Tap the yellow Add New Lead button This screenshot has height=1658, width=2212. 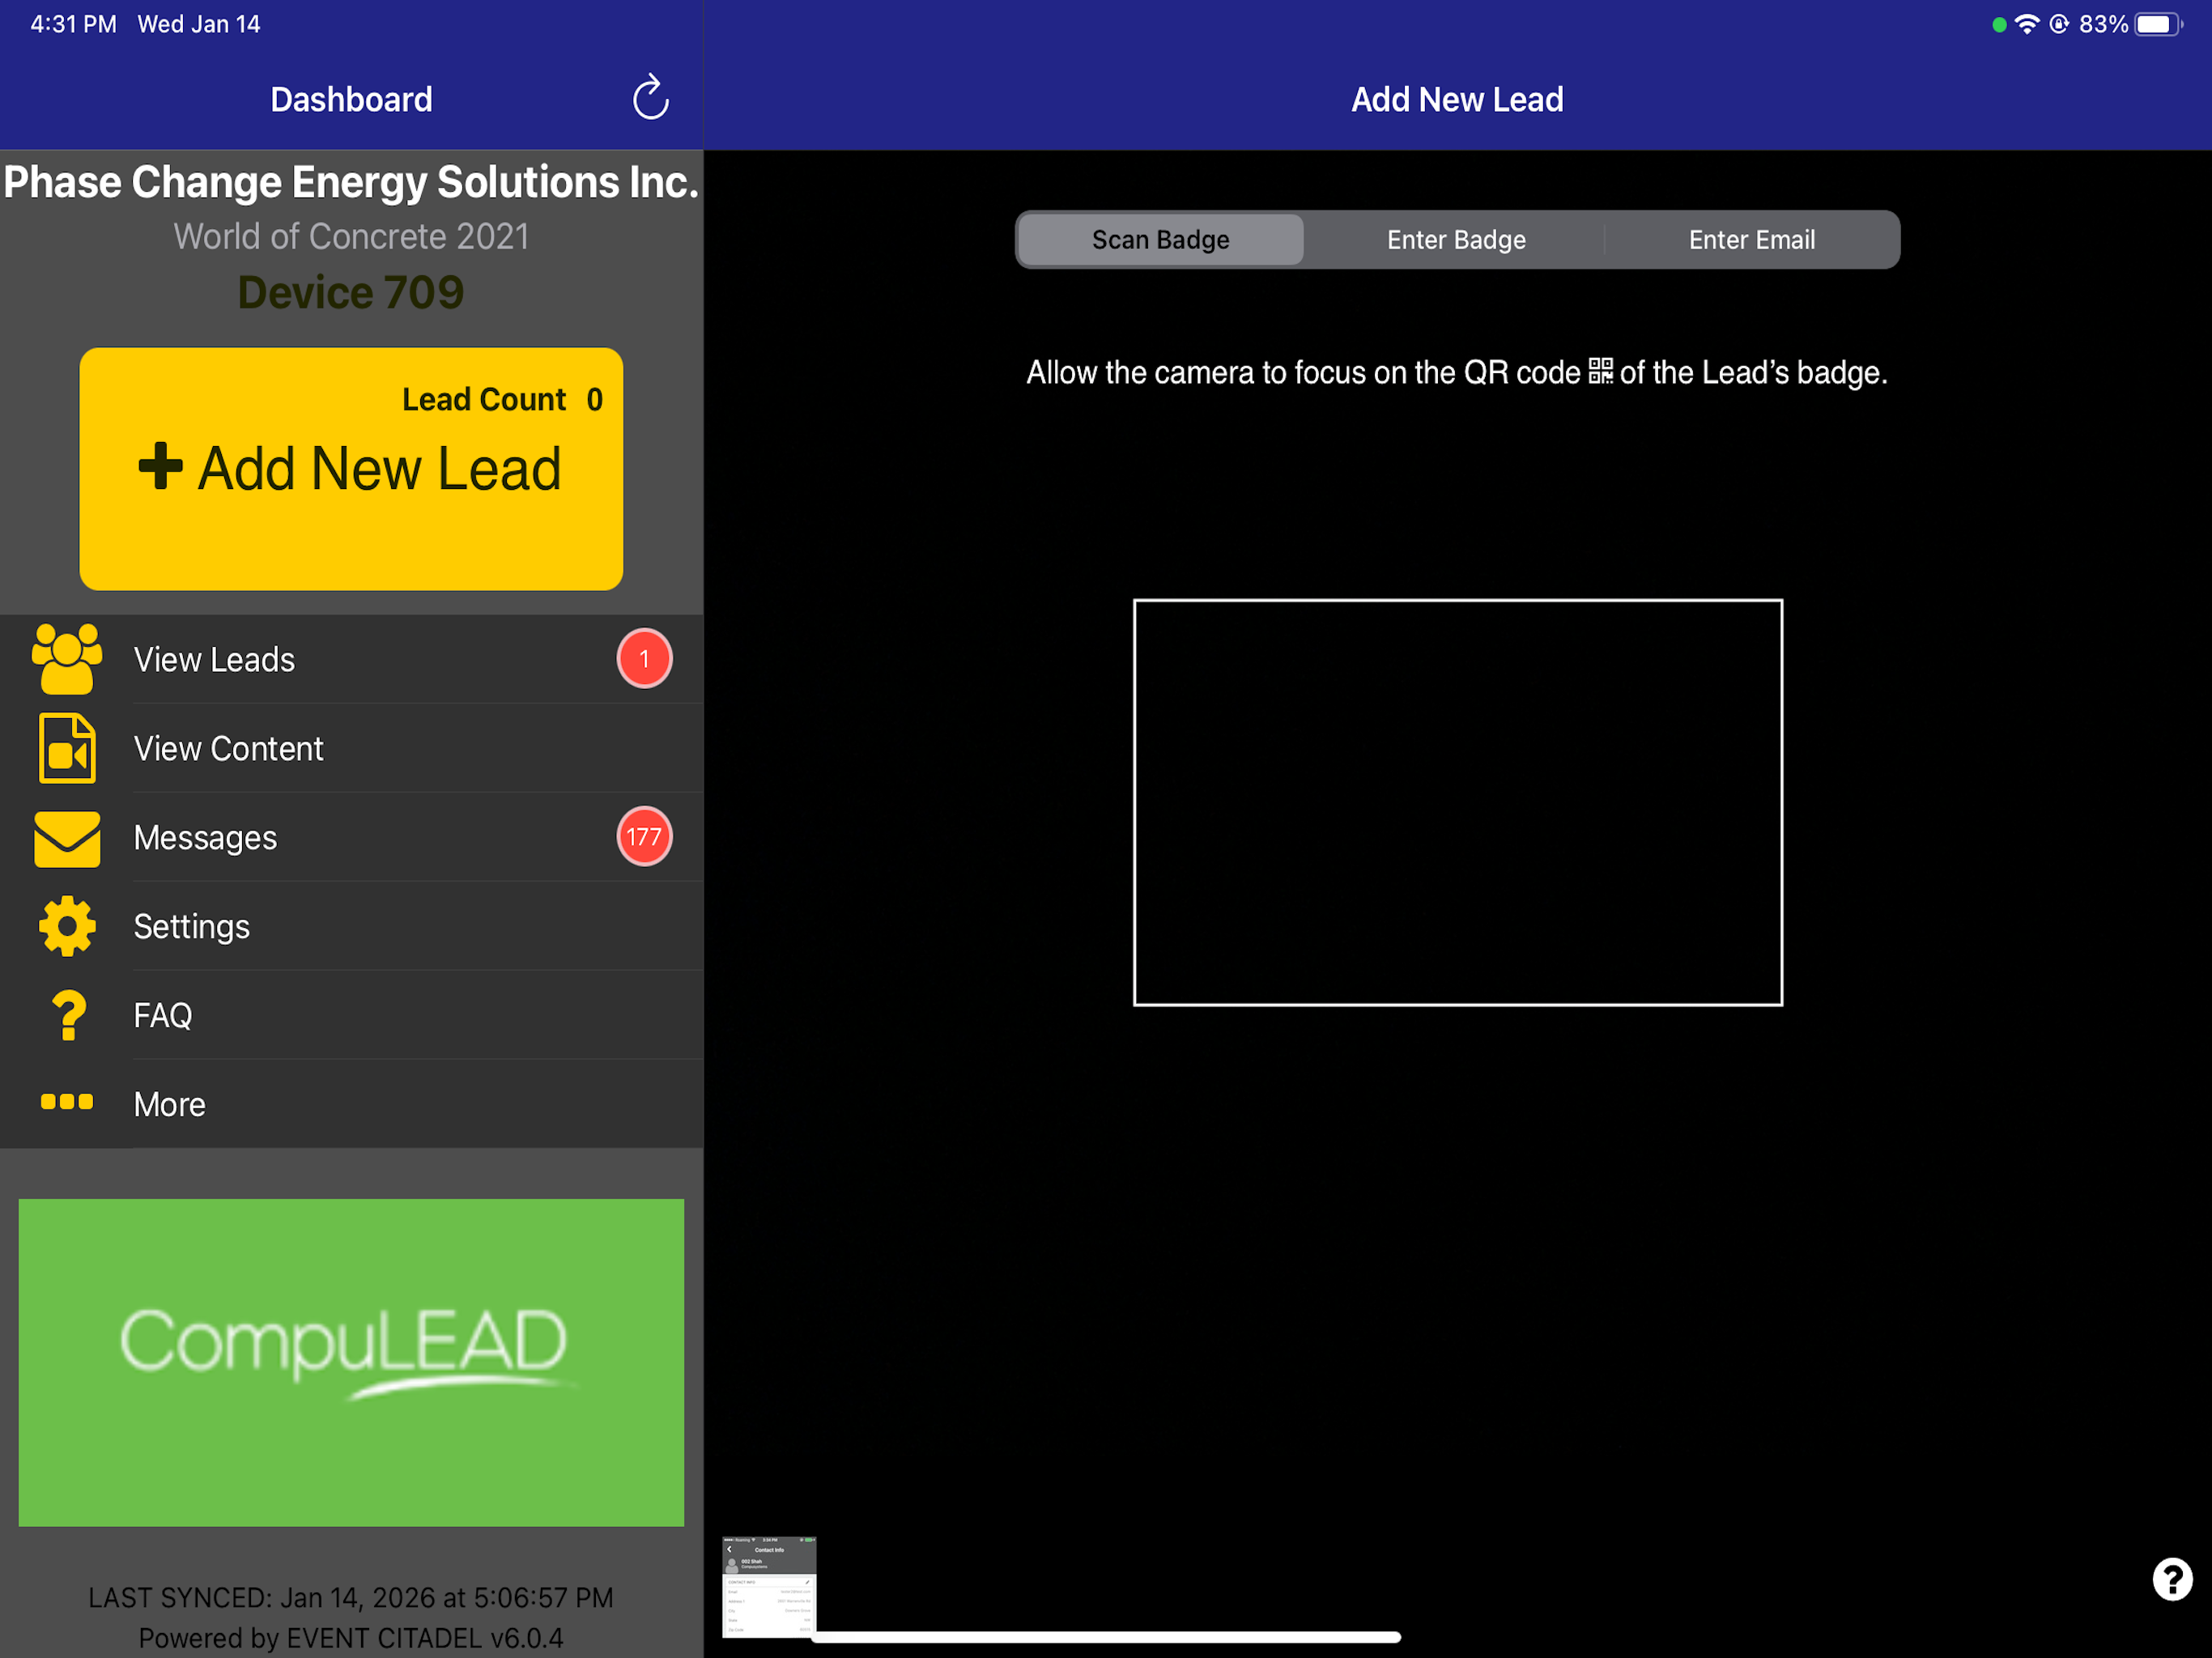click(x=351, y=468)
